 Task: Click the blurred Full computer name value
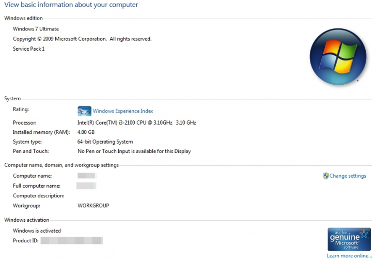(x=86, y=186)
